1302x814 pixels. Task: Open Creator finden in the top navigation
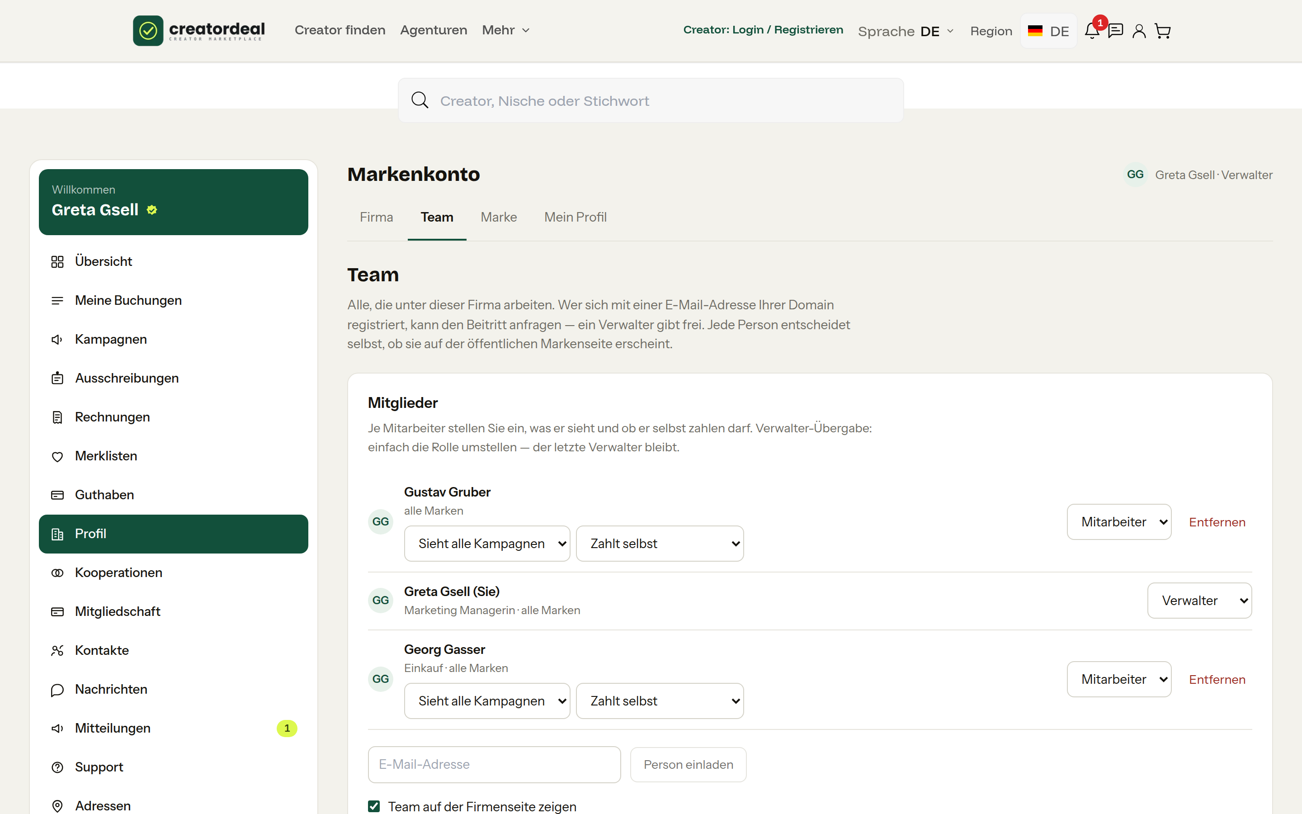(x=340, y=30)
